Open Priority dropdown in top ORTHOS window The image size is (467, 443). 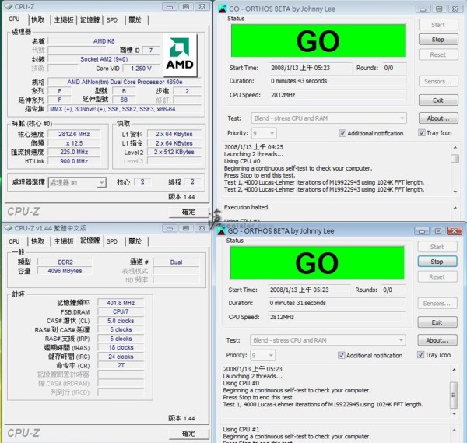[264, 133]
